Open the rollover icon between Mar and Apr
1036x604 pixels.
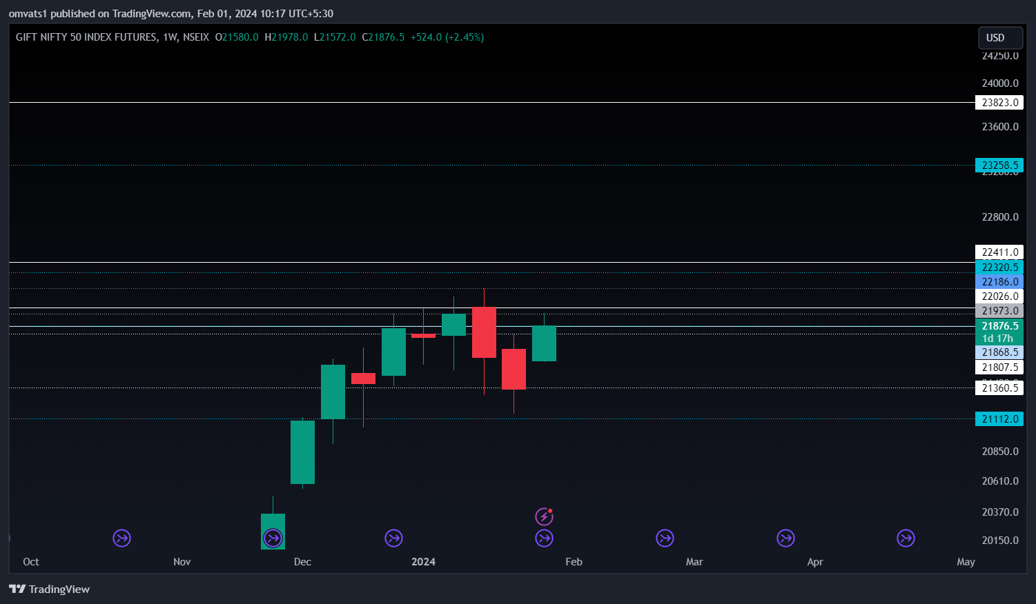[x=785, y=538]
